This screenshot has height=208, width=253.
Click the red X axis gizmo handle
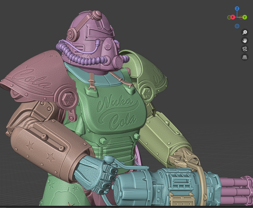[x=233, y=17]
